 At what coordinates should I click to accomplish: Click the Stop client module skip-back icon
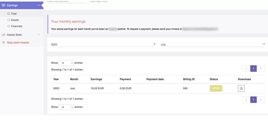pyautogui.click(x=3, y=42)
